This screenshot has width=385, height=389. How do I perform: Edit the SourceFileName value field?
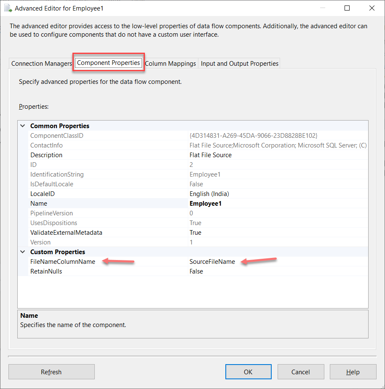coord(212,262)
